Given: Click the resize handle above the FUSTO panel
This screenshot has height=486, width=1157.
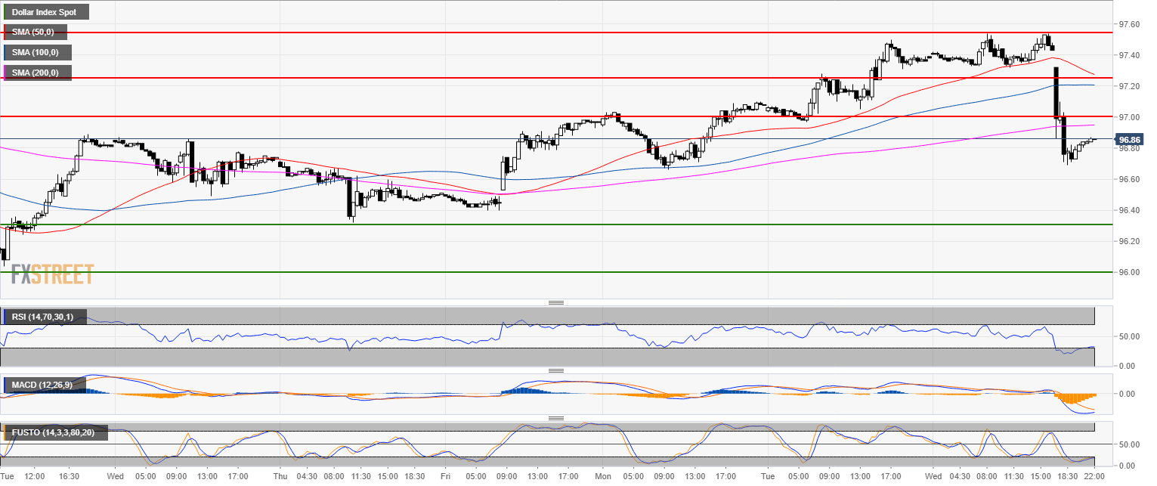Looking at the screenshot, I should pyautogui.click(x=556, y=418).
